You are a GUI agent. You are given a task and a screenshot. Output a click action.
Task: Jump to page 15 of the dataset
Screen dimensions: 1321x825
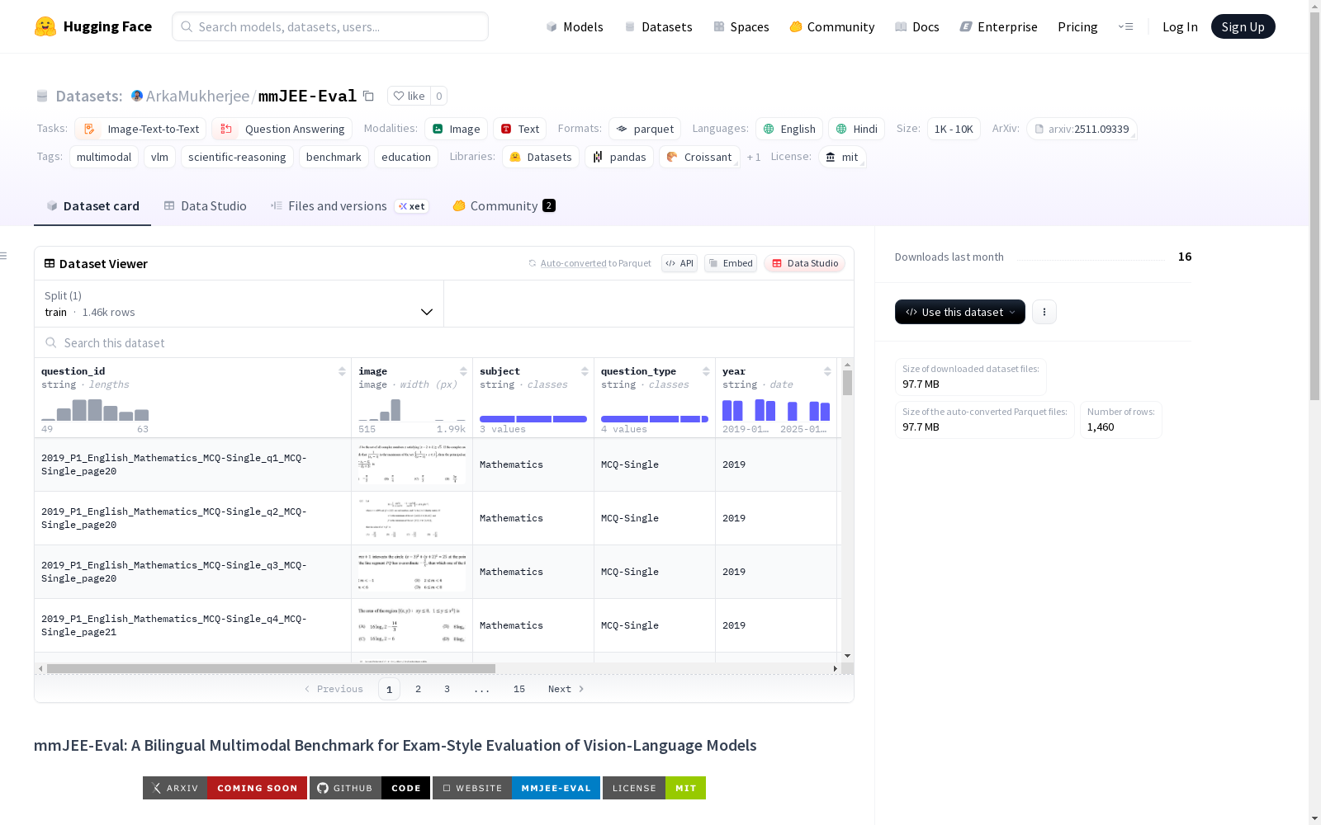pos(518,689)
